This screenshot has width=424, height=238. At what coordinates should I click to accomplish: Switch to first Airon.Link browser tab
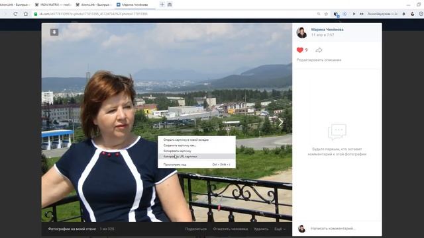[x=15, y=5]
